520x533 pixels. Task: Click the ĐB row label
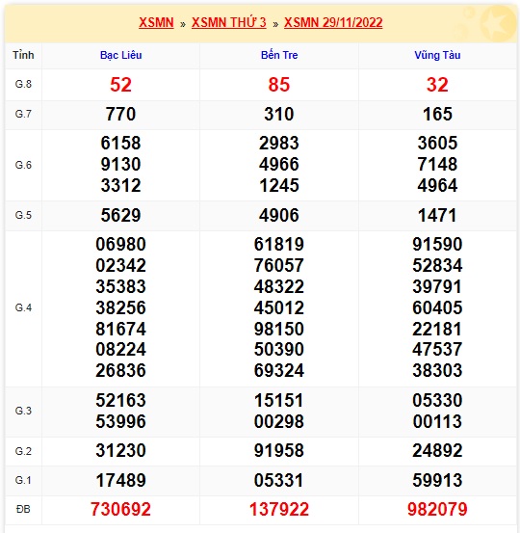(23, 509)
